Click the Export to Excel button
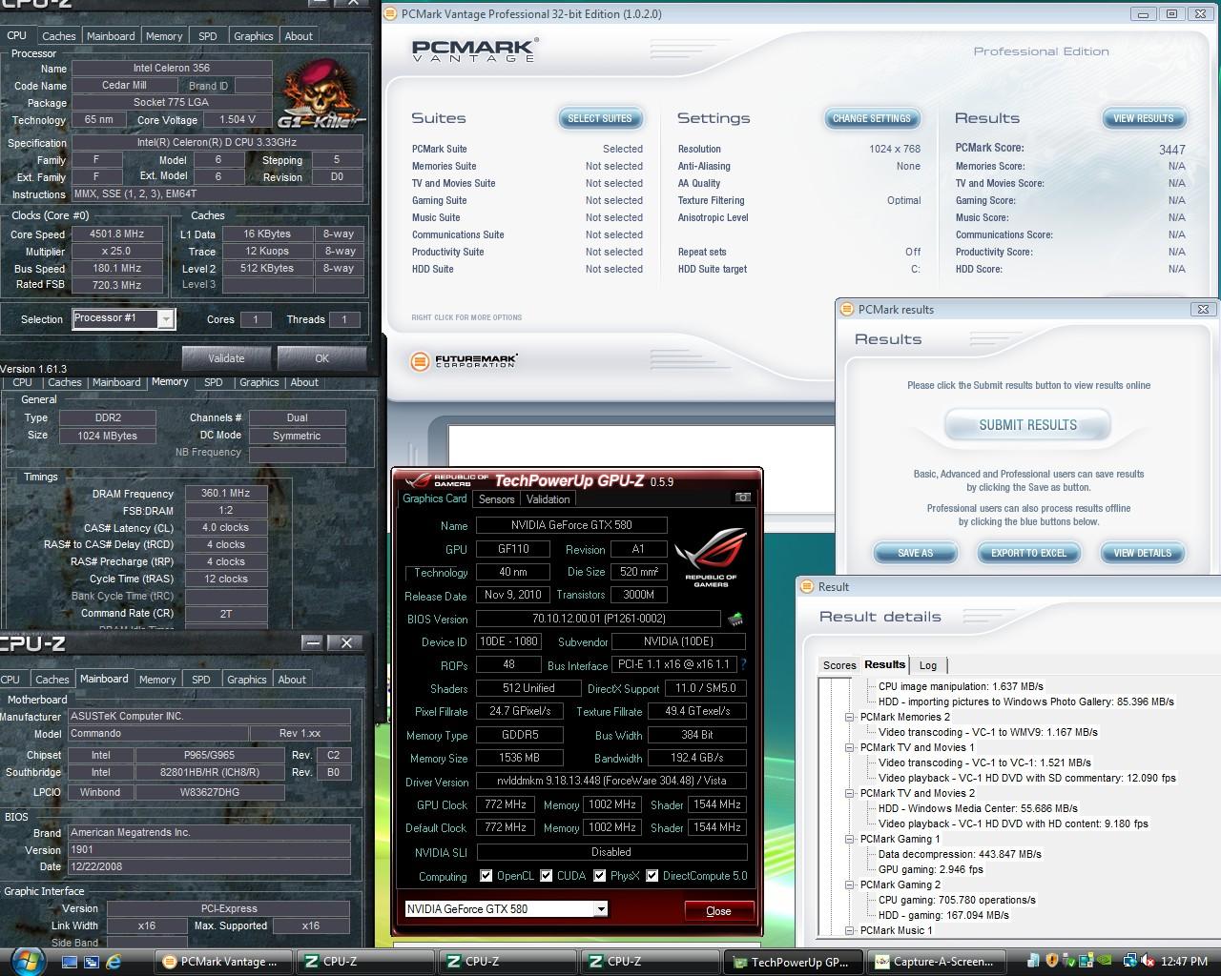 point(1028,553)
